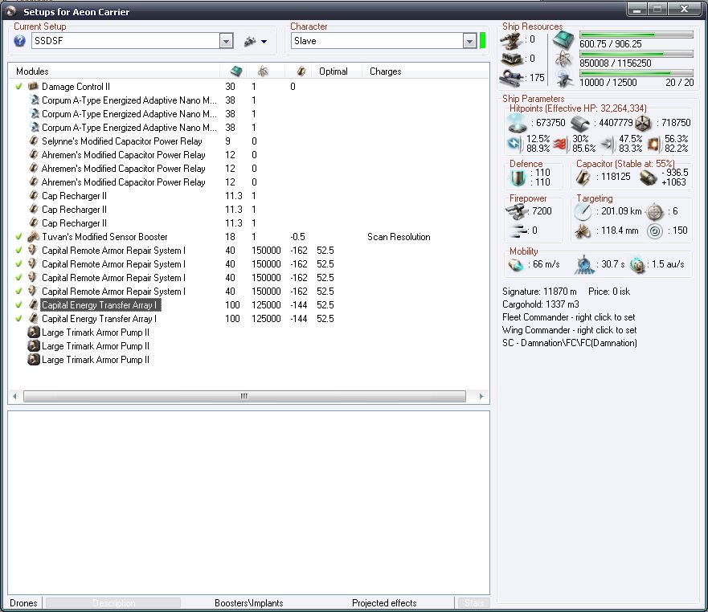This screenshot has height=612, width=708.
Task: Click the Defence shield icon
Action: coord(517,177)
